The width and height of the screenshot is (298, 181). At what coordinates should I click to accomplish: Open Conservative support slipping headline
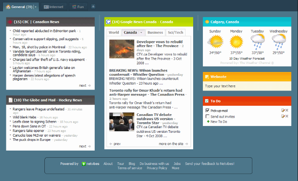pos(46,39)
